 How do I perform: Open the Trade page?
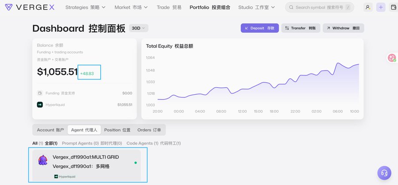pyautogui.click(x=169, y=7)
